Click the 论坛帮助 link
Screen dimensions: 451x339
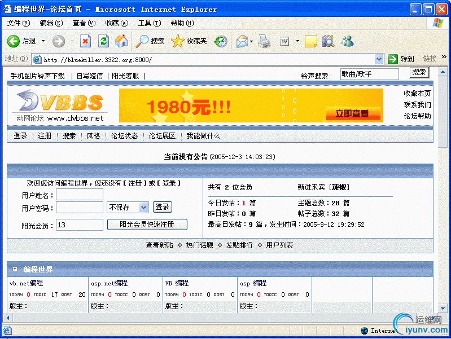tap(417, 116)
